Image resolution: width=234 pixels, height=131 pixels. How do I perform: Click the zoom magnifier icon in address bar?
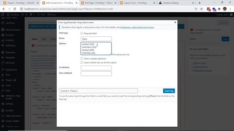pos(196,9)
